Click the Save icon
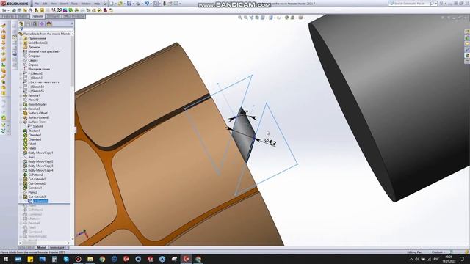 point(129,4)
